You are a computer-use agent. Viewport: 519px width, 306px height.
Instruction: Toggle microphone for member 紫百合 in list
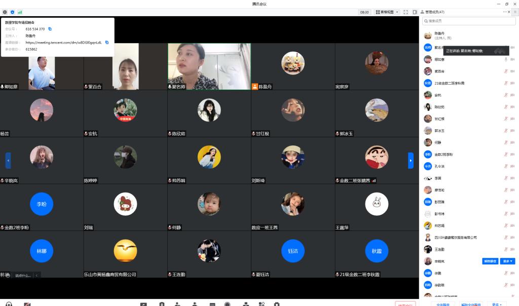[506, 71]
